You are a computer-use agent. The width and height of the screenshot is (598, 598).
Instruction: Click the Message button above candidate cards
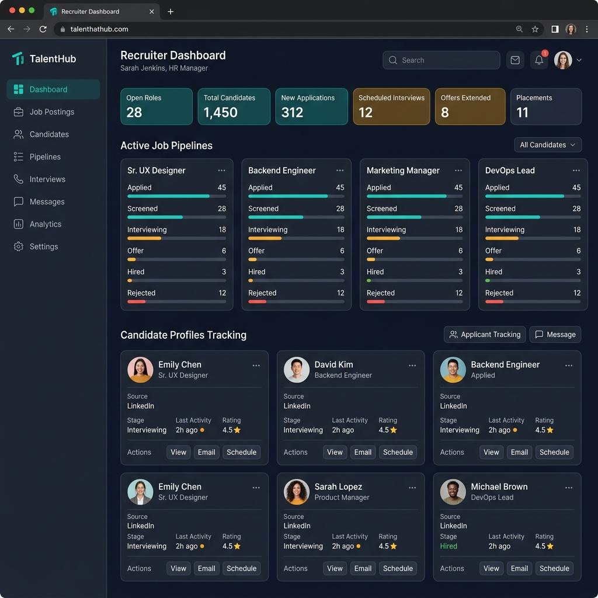coord(555,335)
